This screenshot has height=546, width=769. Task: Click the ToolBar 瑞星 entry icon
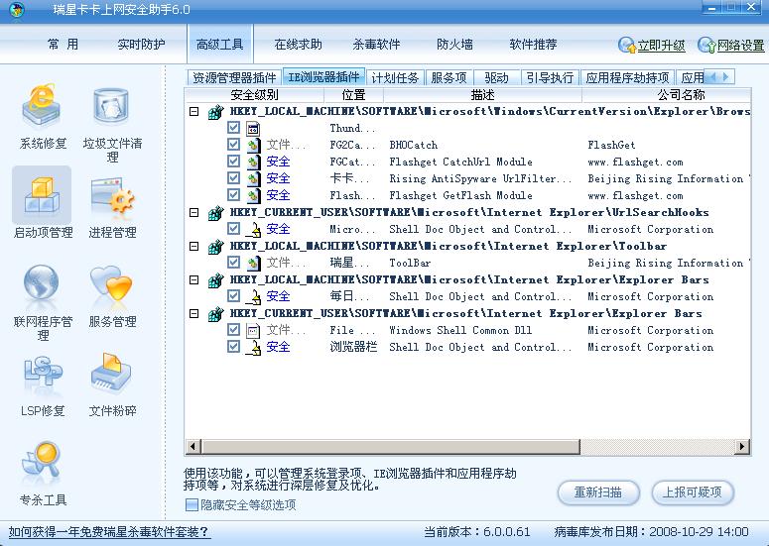pyautogui.click(x=253, y=263)
